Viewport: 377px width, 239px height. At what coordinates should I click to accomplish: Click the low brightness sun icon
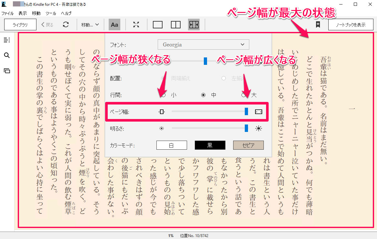click(x=162, y=128)
